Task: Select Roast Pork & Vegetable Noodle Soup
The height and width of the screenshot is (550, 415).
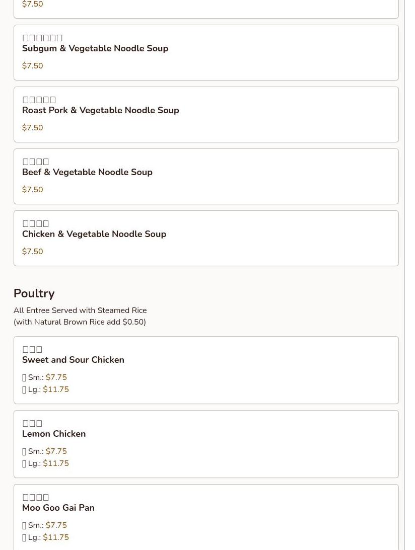Action: (101, 111)
